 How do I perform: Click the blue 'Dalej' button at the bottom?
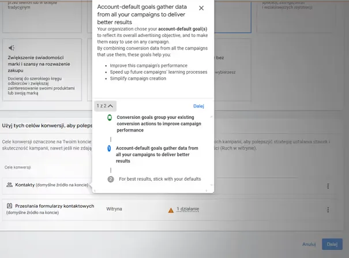pyautogui.click(x=332, y=244)
